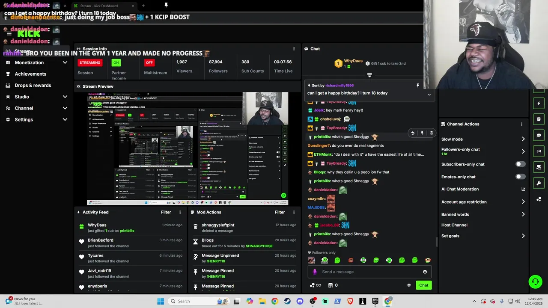Toggle Emotes-only chat switch
Viewport: 548px width, 308px height.
pos(520,177)
